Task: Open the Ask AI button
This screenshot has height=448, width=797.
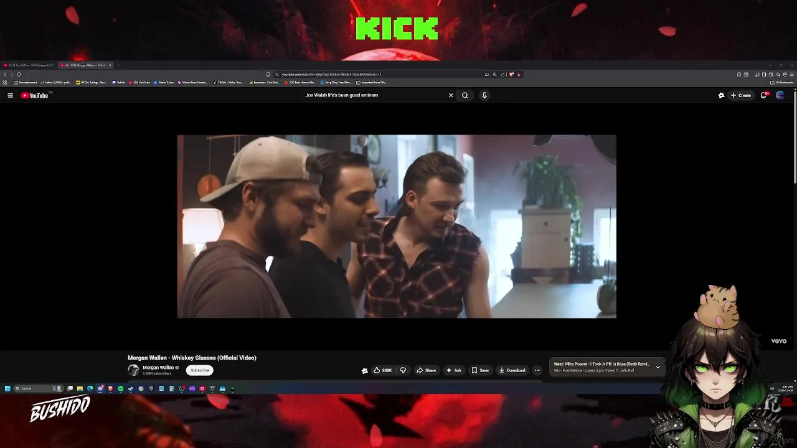Action: pos(454,370)
